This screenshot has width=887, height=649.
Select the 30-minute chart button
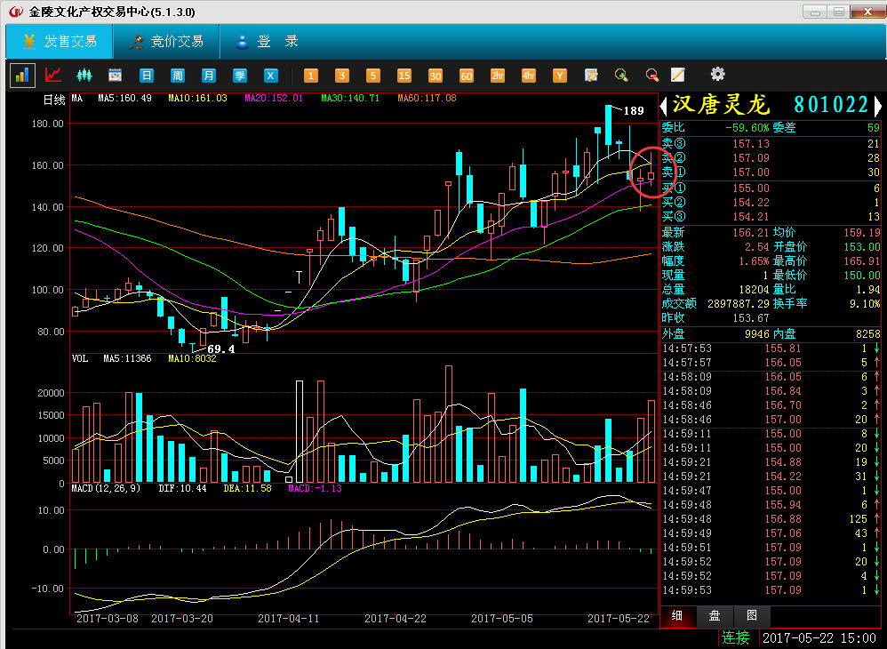435,76
